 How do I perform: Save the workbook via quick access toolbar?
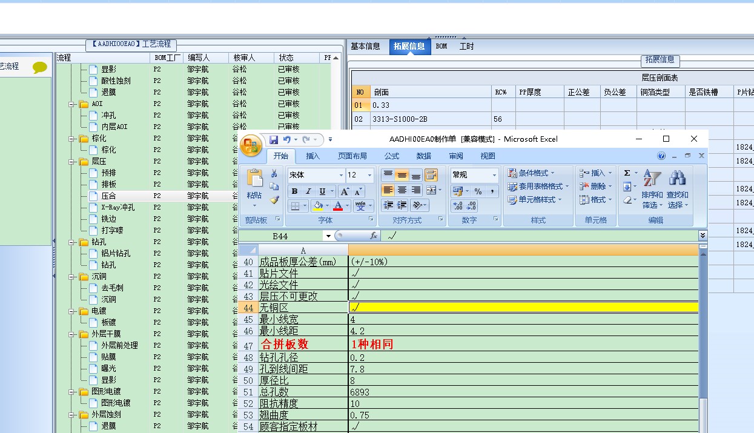[274, 140]
